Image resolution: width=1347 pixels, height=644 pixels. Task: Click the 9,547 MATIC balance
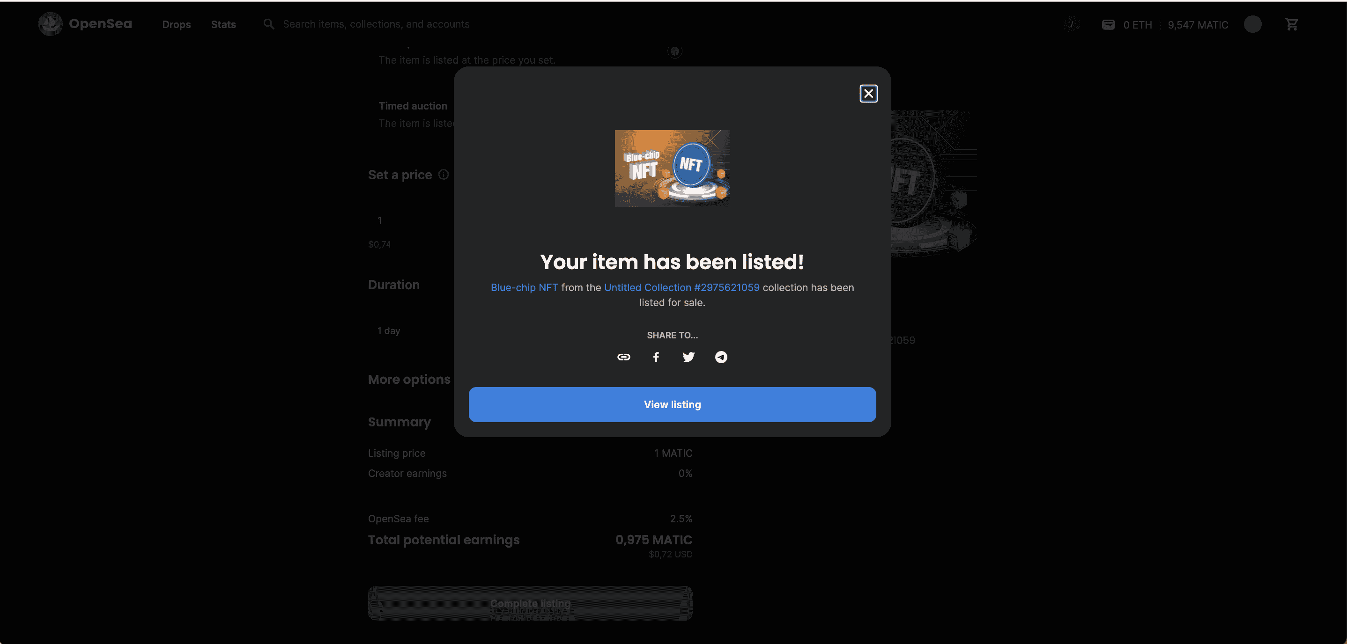coord(1198,24)
